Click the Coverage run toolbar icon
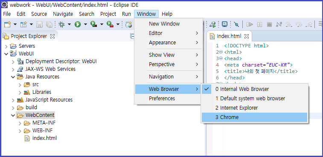The image size is (323, 157). 94,24
